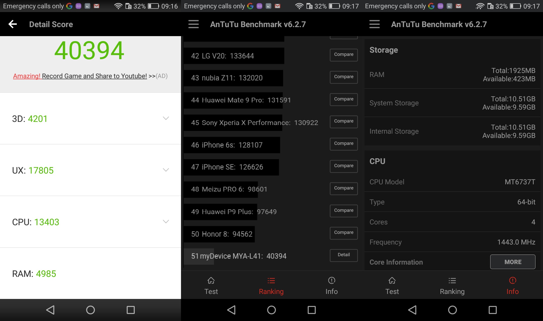Tap CPU Model MT6737T value

click(520, 182)
